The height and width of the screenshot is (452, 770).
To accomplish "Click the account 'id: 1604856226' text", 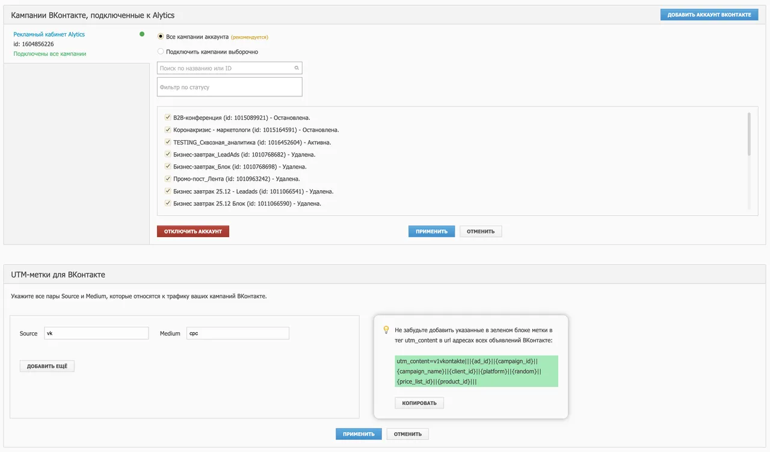I will coord(34,44).
